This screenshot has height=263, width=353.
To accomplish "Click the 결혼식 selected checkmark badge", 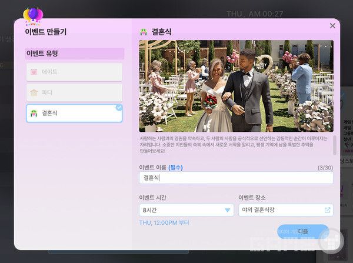I will (x=119, y=108).
